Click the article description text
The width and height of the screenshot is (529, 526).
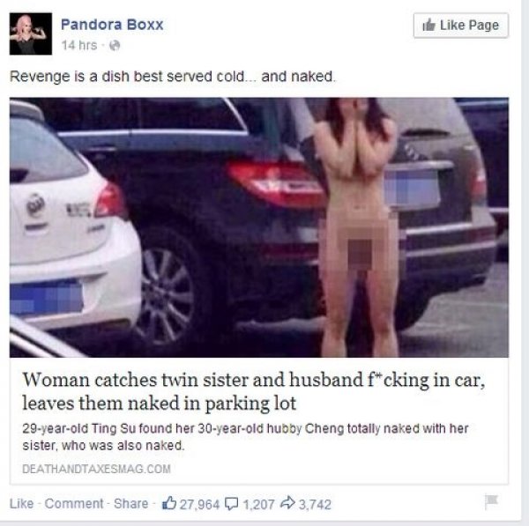tap(245, 437)
